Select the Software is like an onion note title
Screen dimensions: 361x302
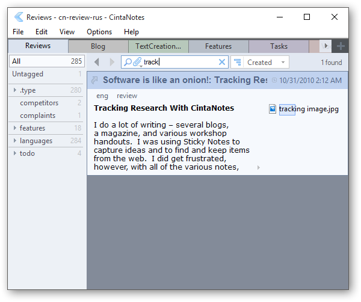pyautogui.click(x=185, y=80)
